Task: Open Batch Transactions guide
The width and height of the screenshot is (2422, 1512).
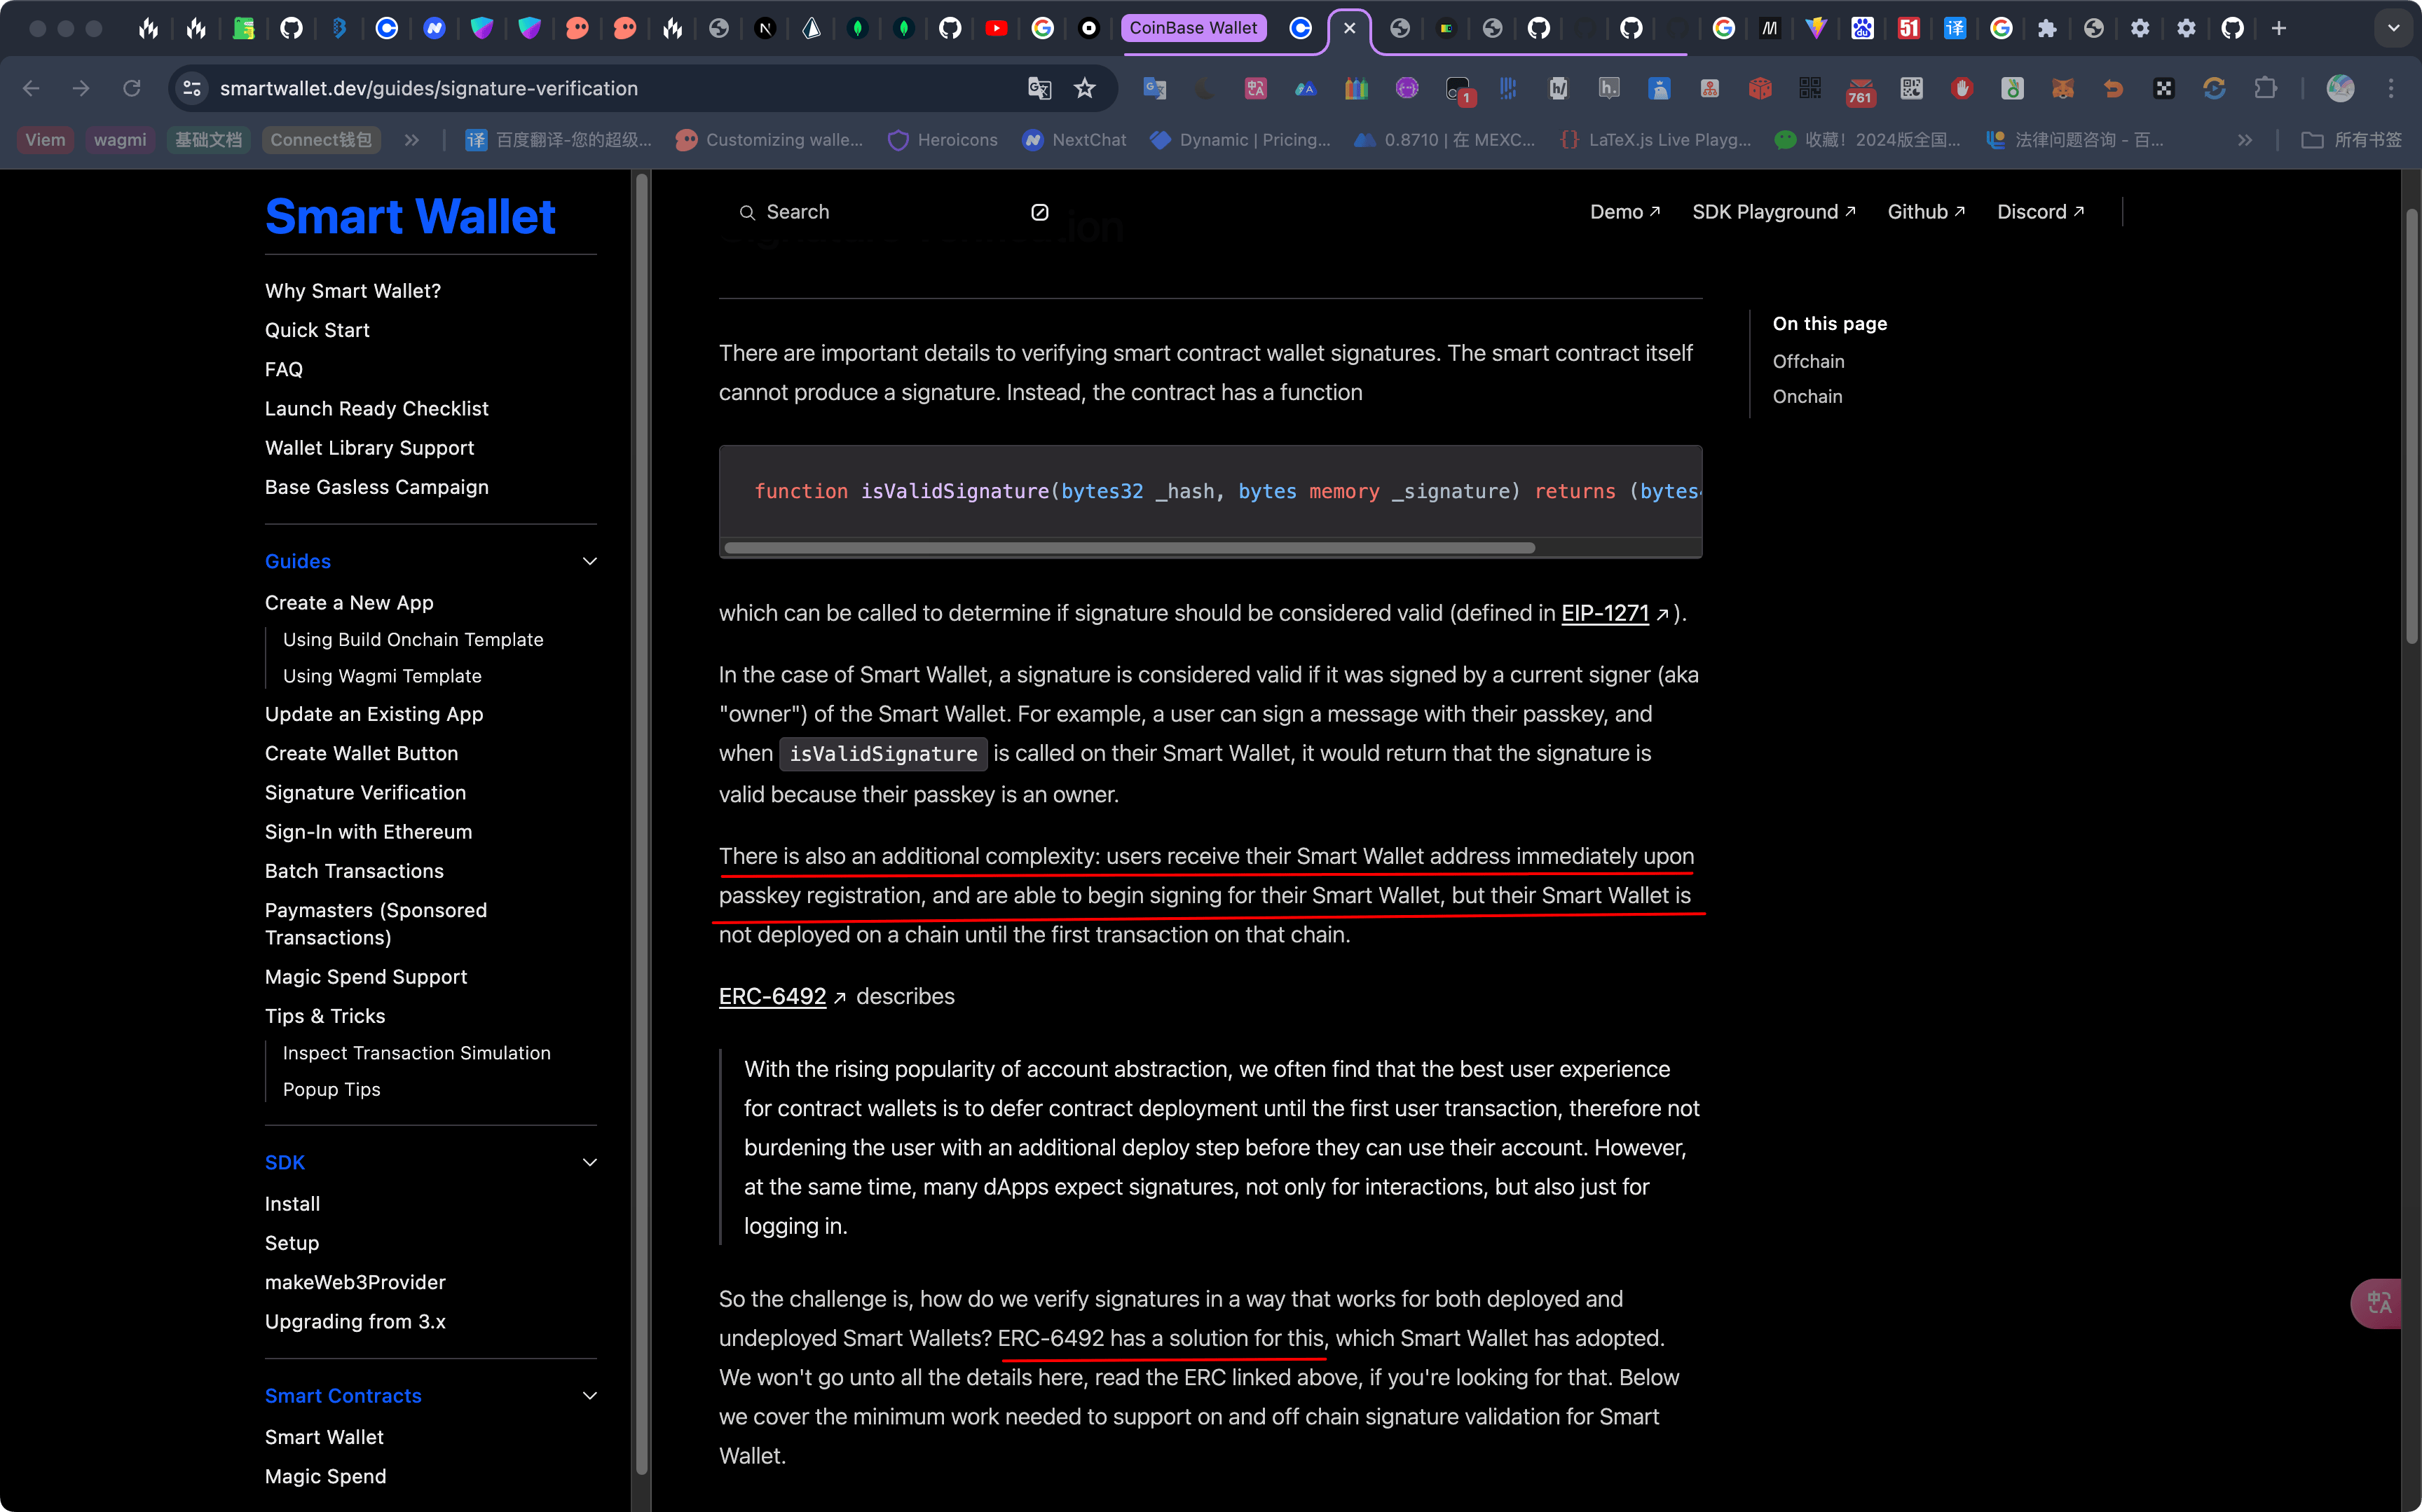Action: click(354, 871)
